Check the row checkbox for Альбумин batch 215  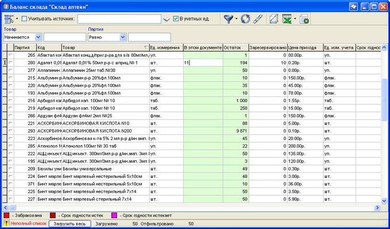point(10,78)
